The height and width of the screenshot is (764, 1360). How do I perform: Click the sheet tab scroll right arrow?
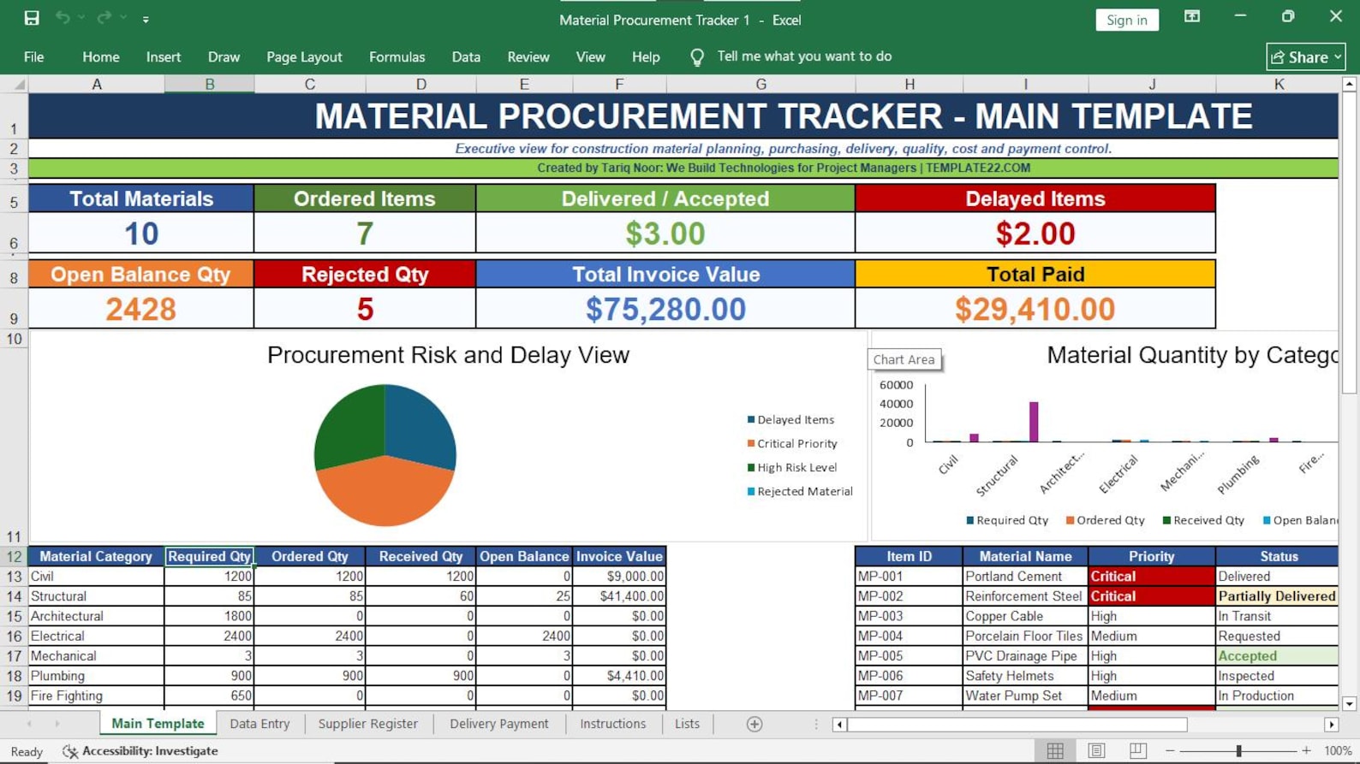click(57, 724)
